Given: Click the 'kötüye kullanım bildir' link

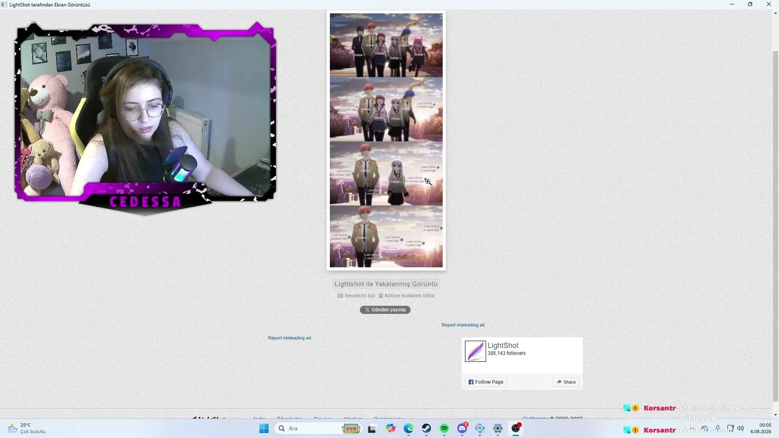Looking at the screenshot, I should click(x=407, y=296).
